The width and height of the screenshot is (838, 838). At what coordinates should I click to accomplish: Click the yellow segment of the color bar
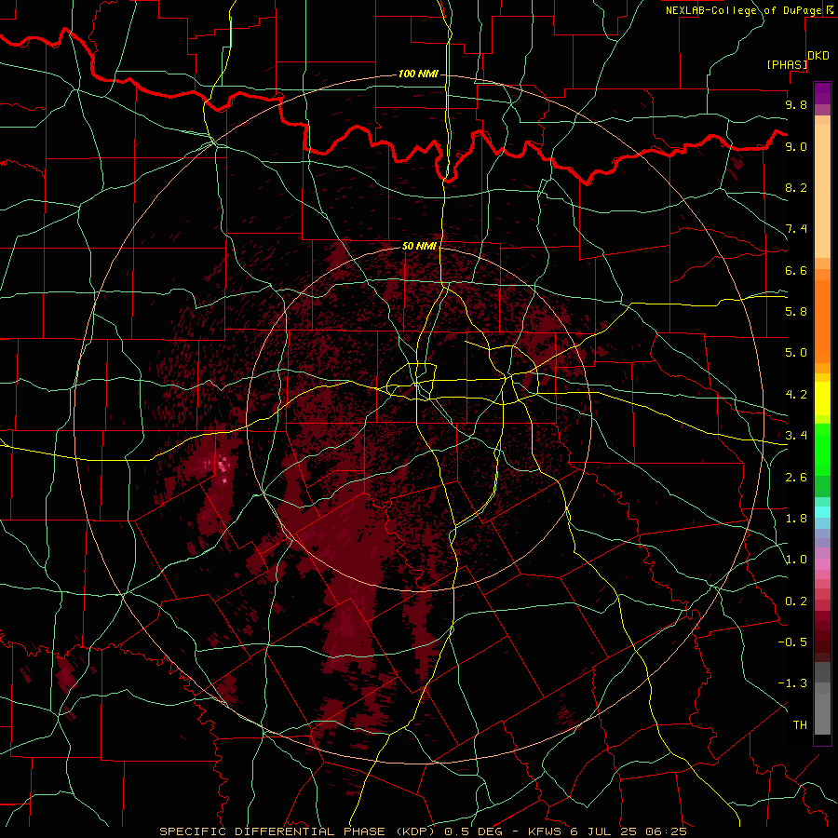[822, 399]
